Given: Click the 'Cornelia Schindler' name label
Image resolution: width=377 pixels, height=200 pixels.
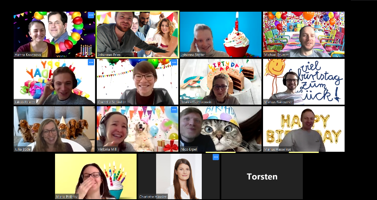Looking at the screenshot, I should pyautogui.click(x=112, y=102).
